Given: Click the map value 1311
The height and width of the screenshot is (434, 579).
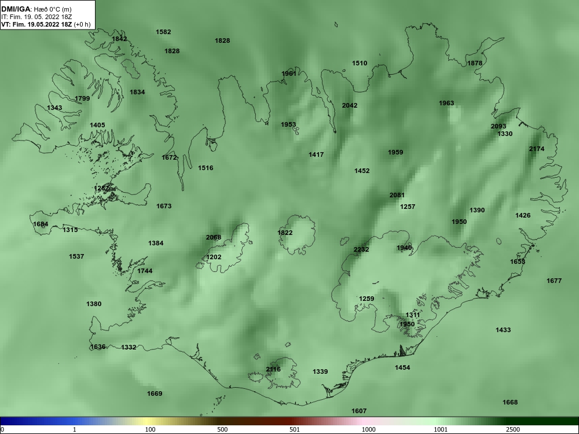Looking at the screenshot, I should [x=412, y=315].
